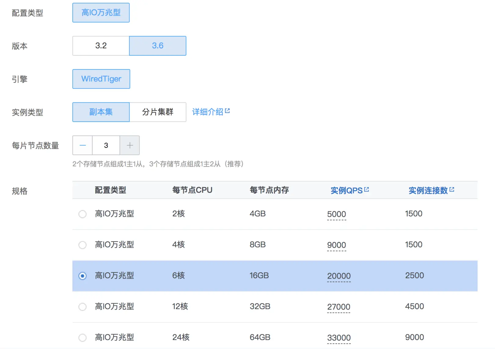Click the 2500 connections value

coord(414,276)
